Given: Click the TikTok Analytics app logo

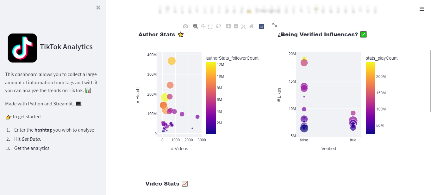Looking at the screenshot, I should (22, 48).
